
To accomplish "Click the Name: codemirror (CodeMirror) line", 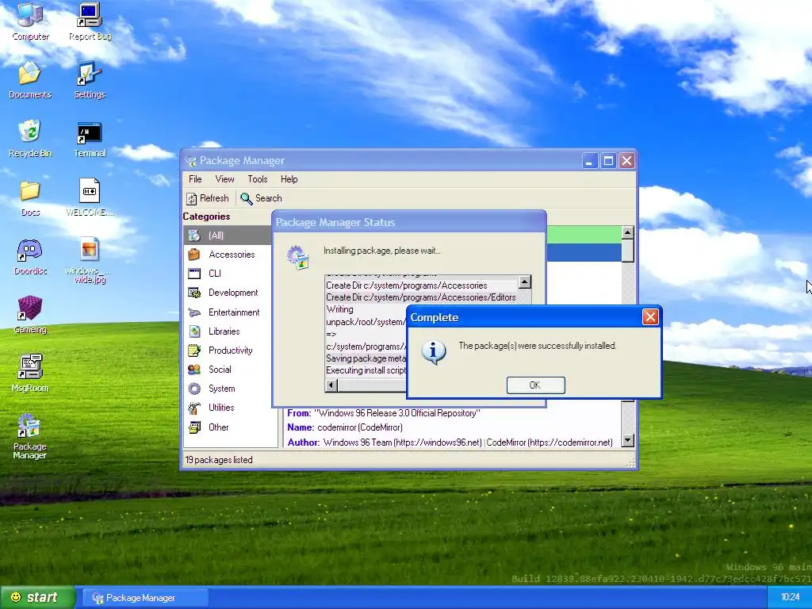I will 345,427.
